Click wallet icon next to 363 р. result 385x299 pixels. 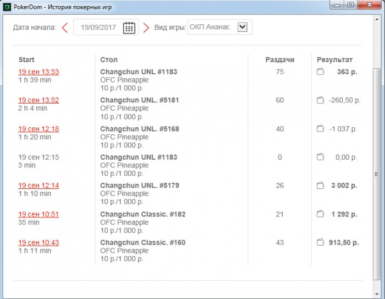320,72
